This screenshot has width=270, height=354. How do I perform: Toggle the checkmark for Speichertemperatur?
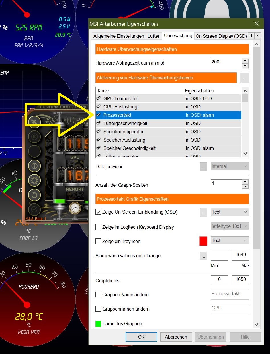pyautogui.click(x=99, y=132)
